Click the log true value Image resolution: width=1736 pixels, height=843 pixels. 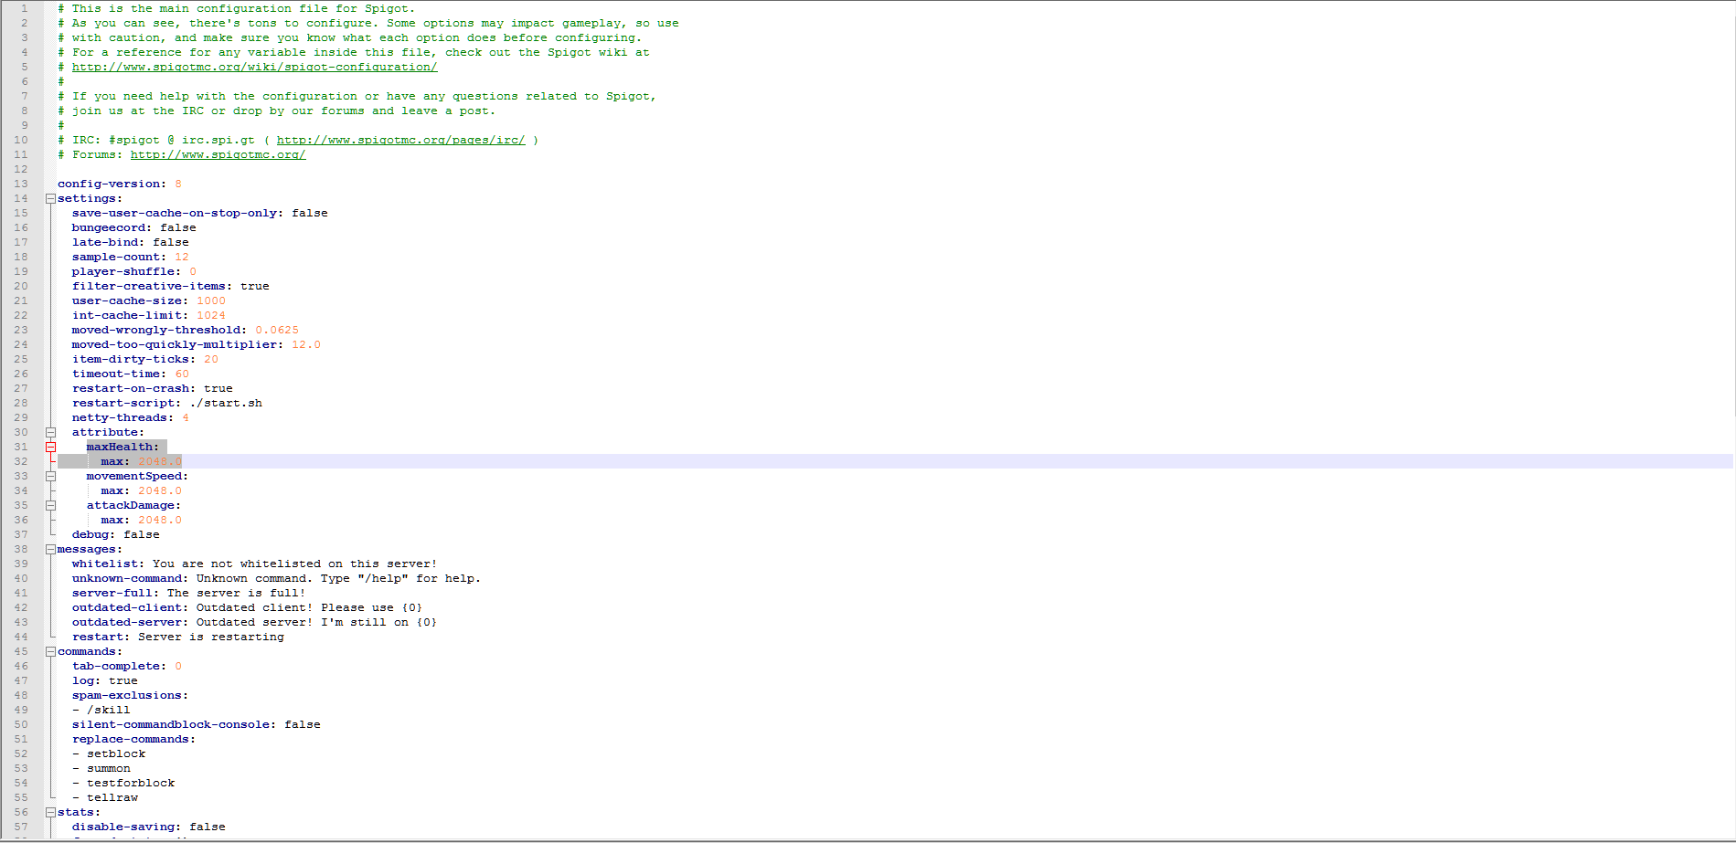point(123,680)
